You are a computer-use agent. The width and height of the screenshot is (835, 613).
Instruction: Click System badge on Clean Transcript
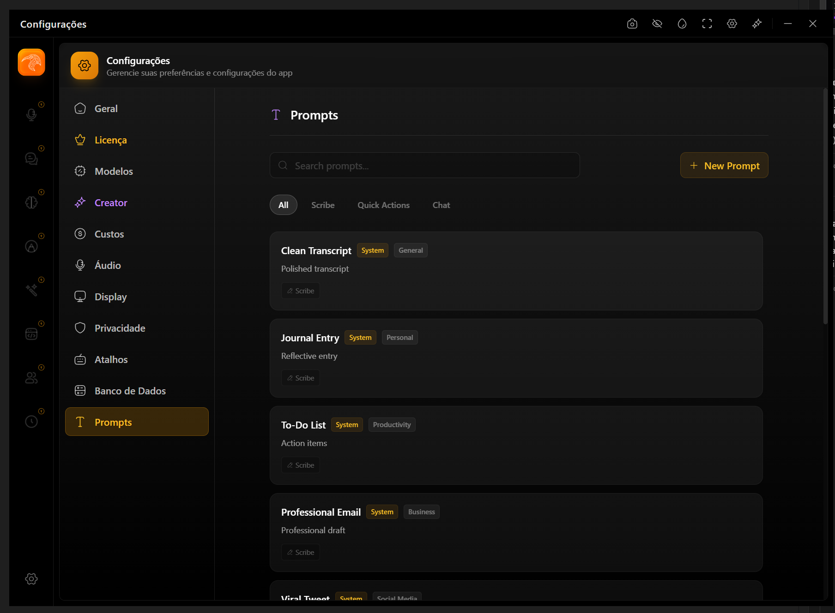373,250
